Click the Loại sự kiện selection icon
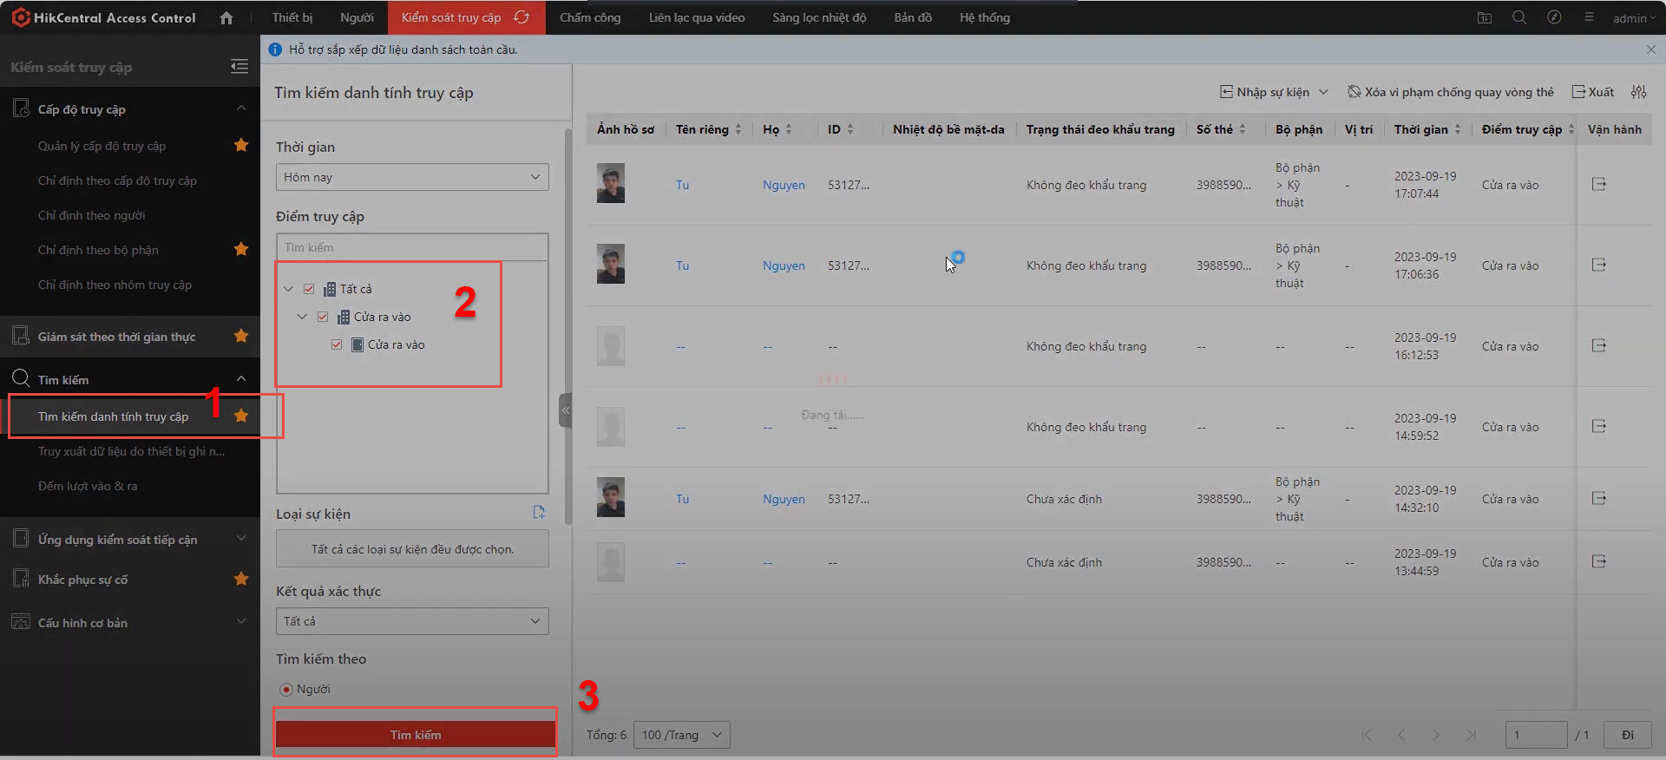The image size is (1666, 760). click(538, 513)
